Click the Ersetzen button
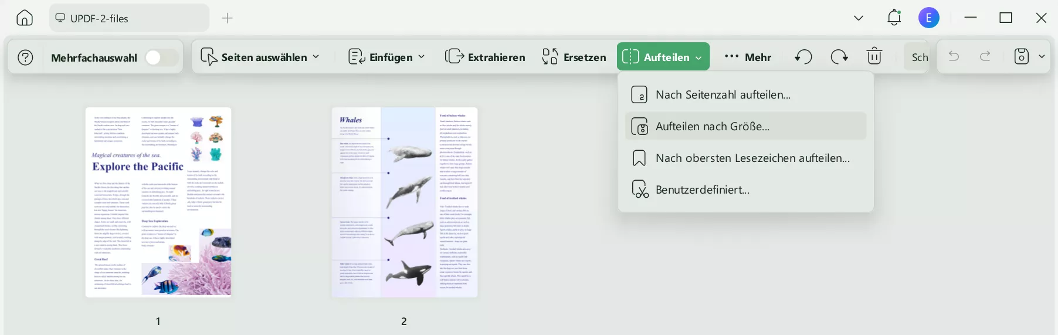The width and height of the screenshot is (1058, 335). 574,57
